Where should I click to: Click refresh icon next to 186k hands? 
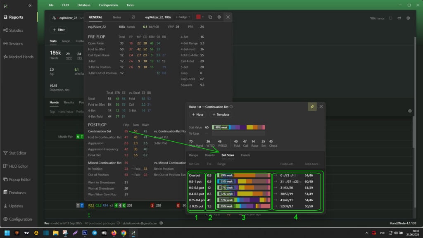(391, 18)
